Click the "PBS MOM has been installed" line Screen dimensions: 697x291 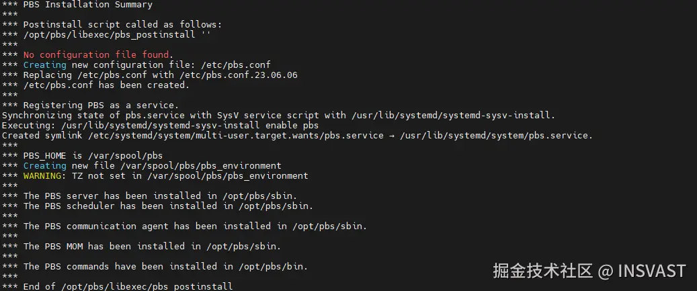point(152,246)
